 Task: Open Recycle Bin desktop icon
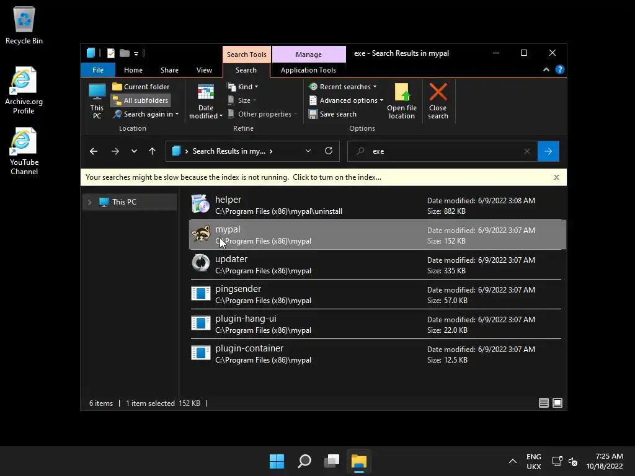pos(24,25)
